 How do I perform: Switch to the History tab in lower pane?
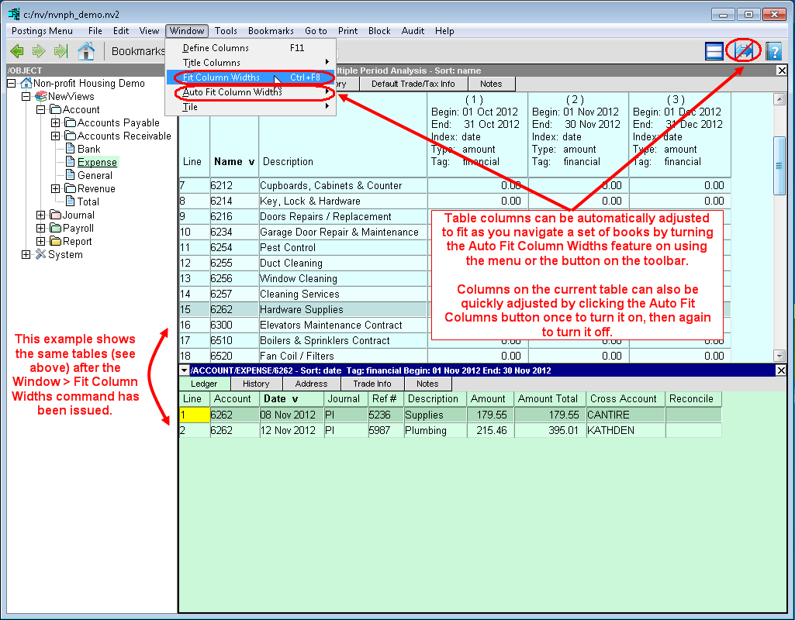click(256, 384)
